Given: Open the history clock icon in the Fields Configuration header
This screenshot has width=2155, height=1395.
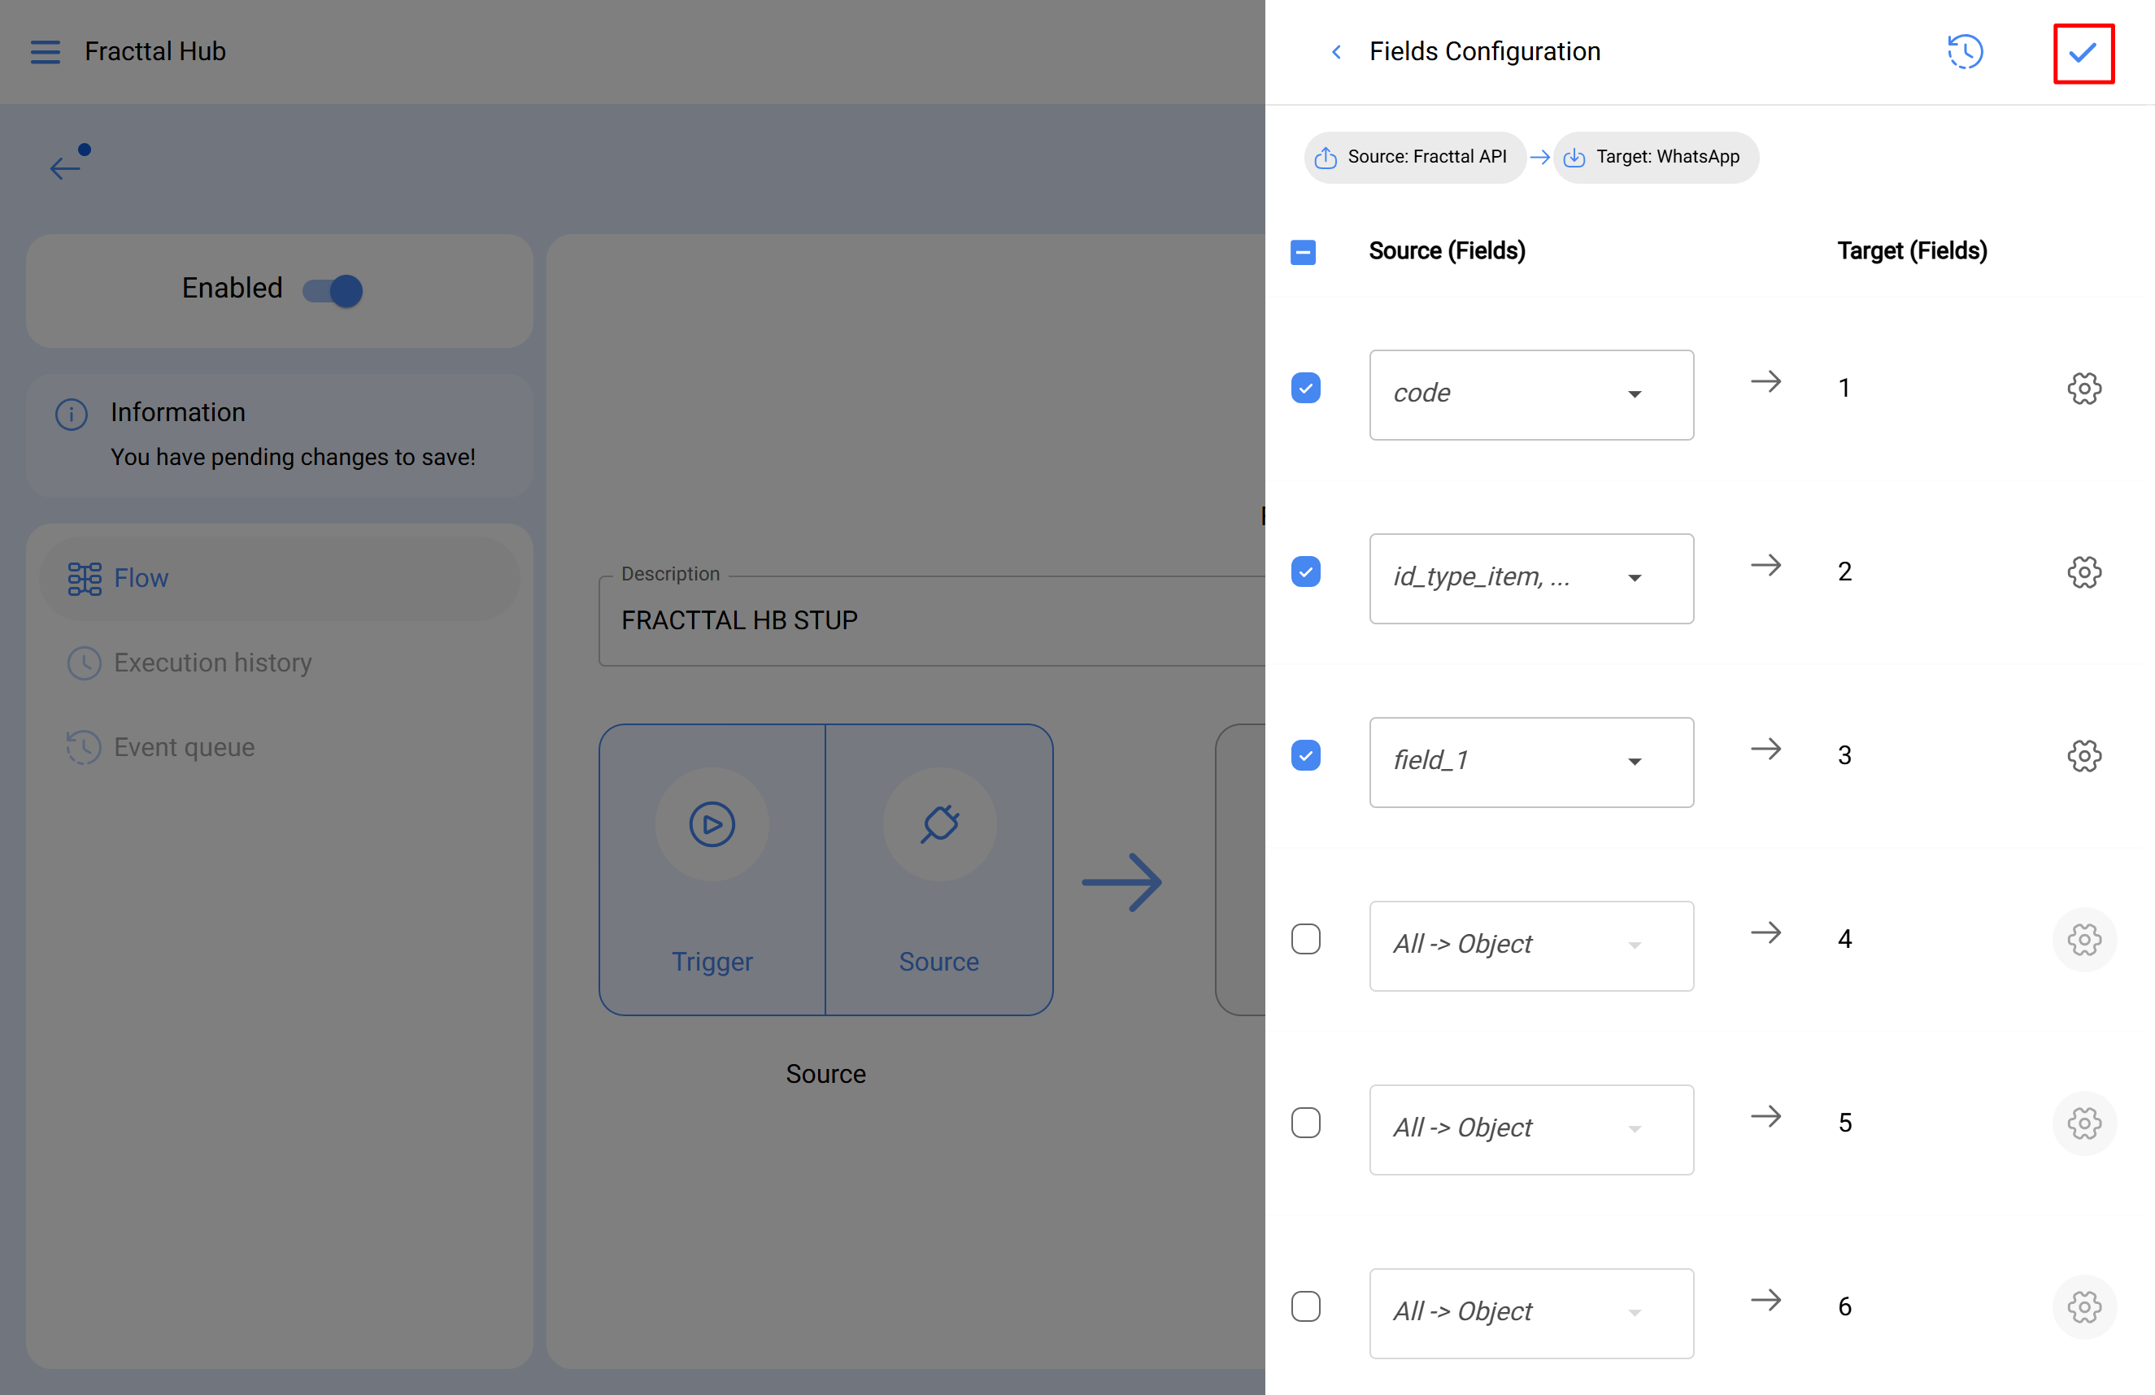Looking at the screenshot, I should (1965, 51).
